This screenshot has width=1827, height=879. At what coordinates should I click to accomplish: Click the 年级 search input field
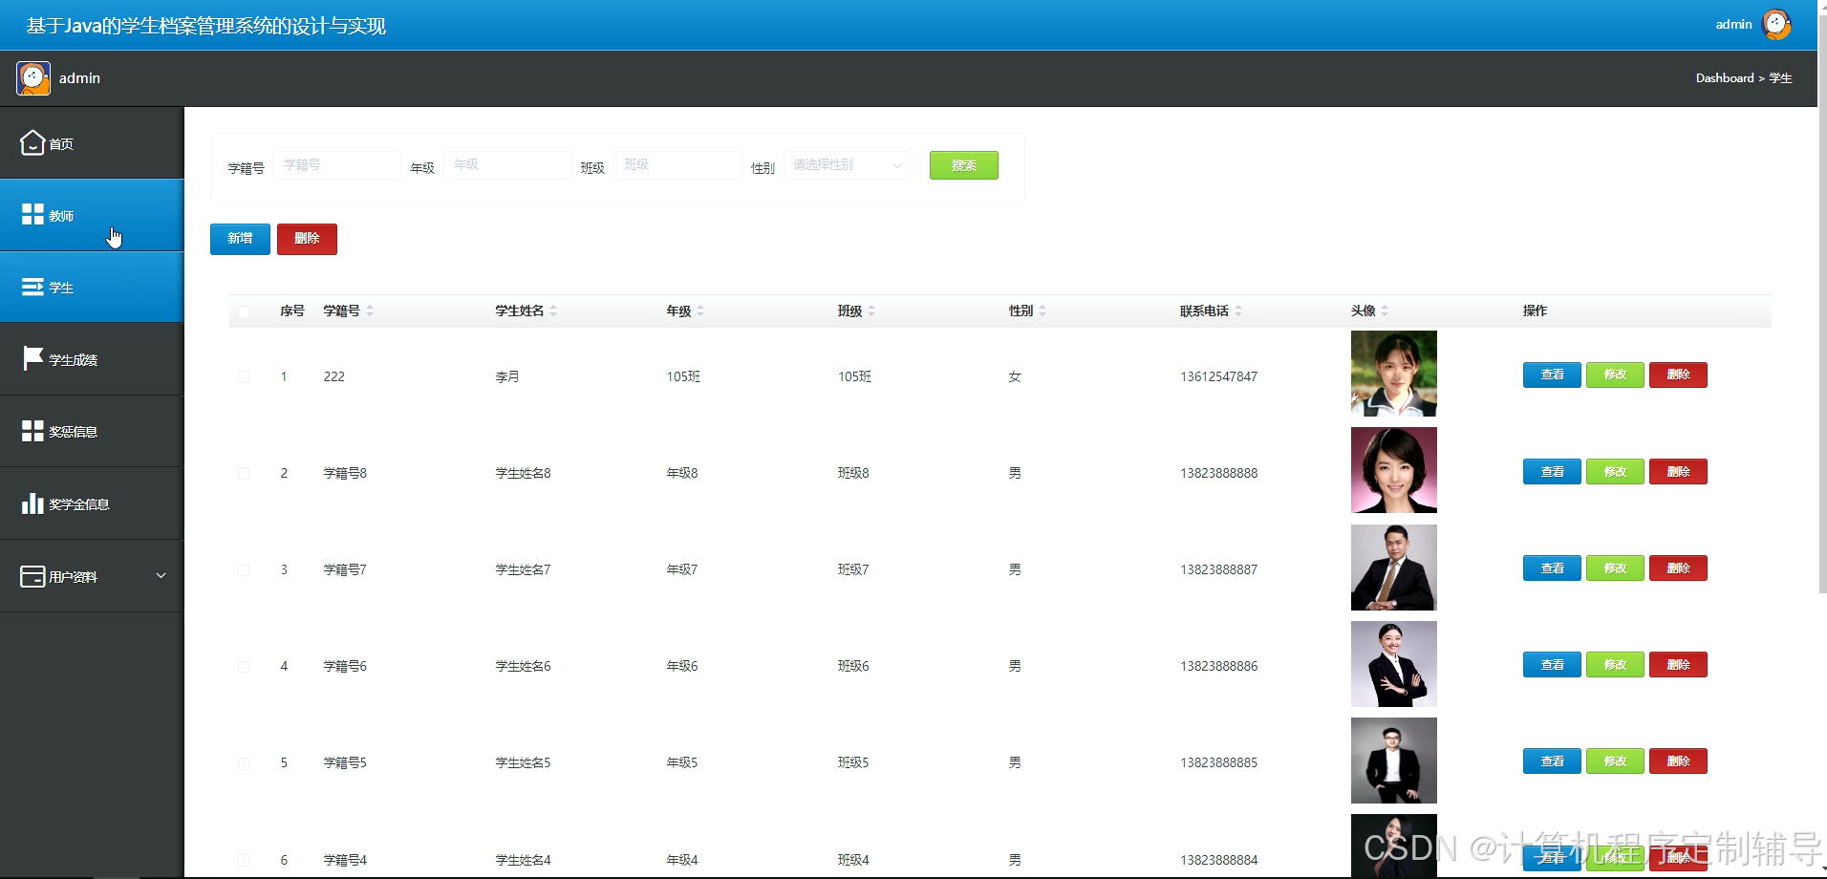click(507, 165)
